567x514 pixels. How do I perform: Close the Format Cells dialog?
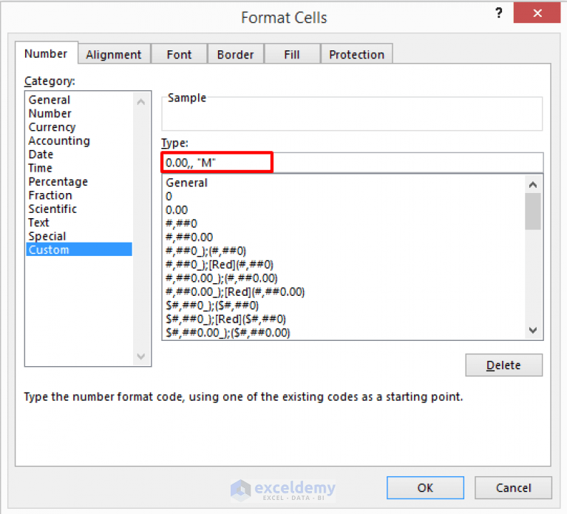click(x=537, y=13)
